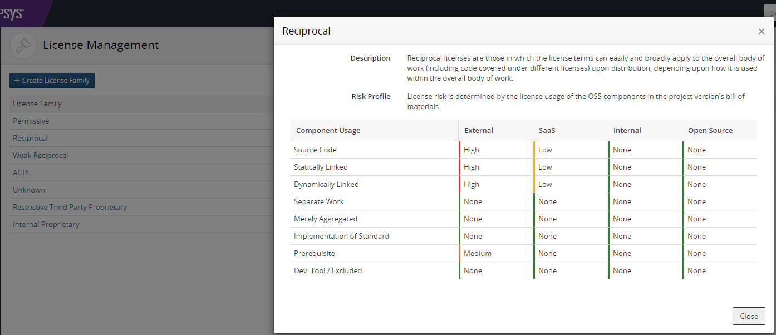Click the Open Source column header

click(710, 130)
